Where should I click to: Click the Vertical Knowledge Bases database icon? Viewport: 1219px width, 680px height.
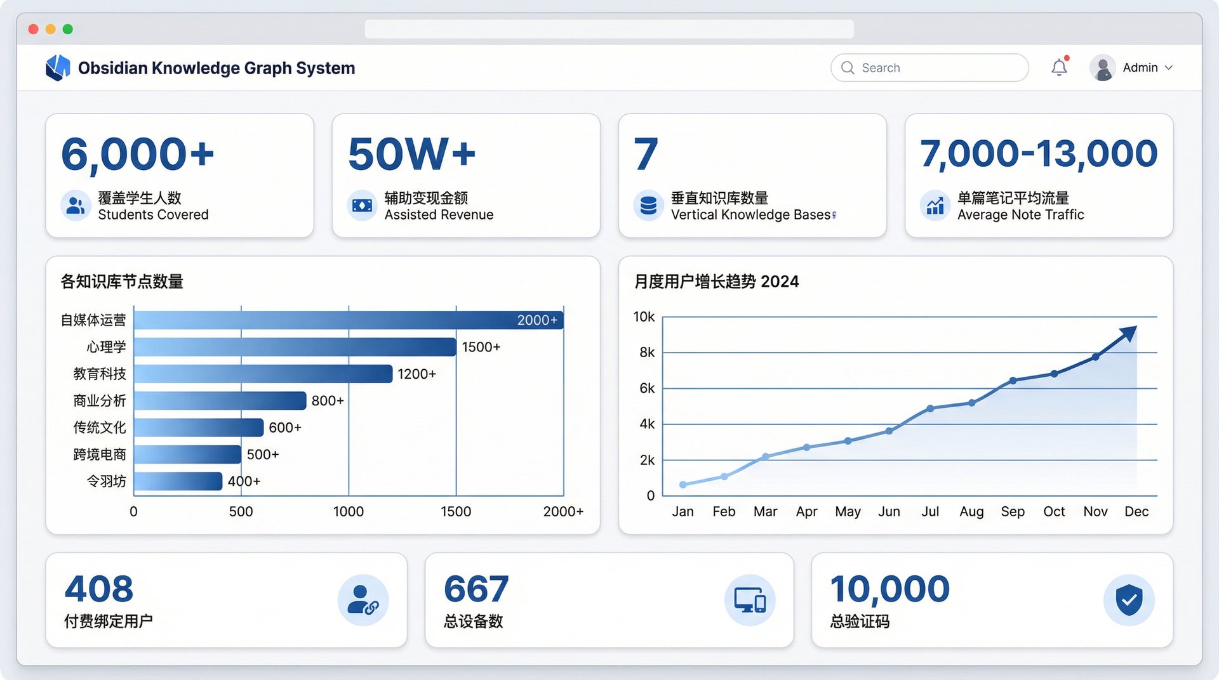(x=648, y=206)
